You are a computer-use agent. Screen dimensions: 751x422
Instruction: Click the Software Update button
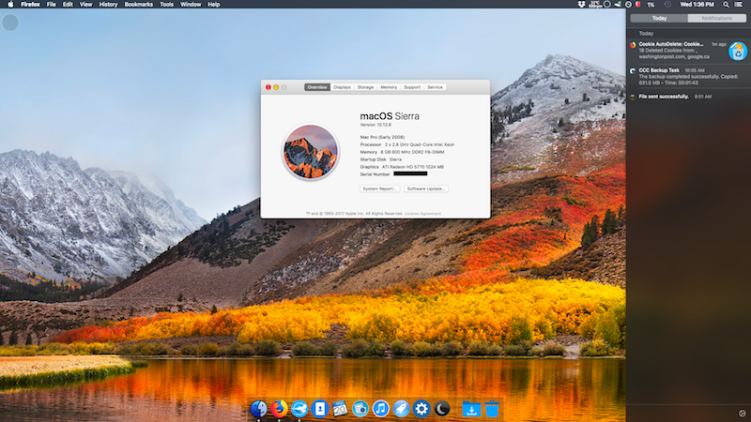pyautogui.click(x=426, y=189)
